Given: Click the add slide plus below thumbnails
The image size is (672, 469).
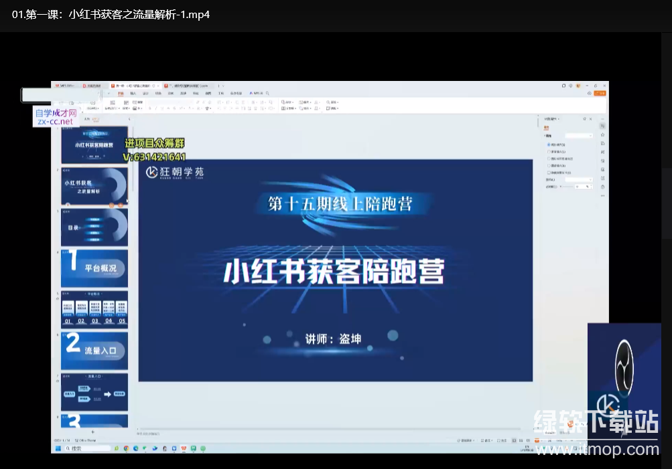Looking at the screenshot, I should point(92,432).
